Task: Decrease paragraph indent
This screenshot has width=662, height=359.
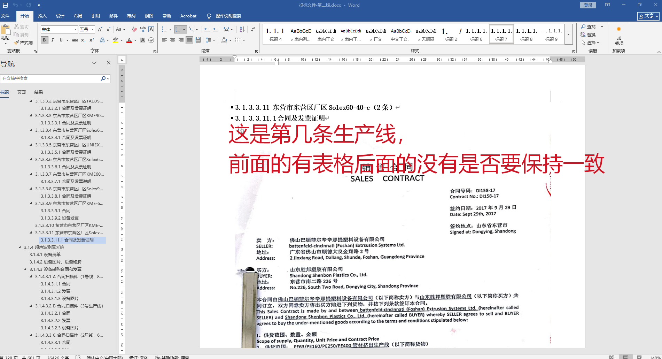Action: (x=207, y=30)
